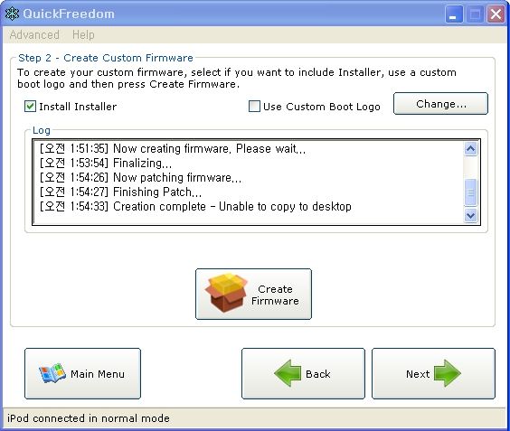Minimize the QuickFreedom window
Viewport: 510px width, 431px height.
point(454,14)
